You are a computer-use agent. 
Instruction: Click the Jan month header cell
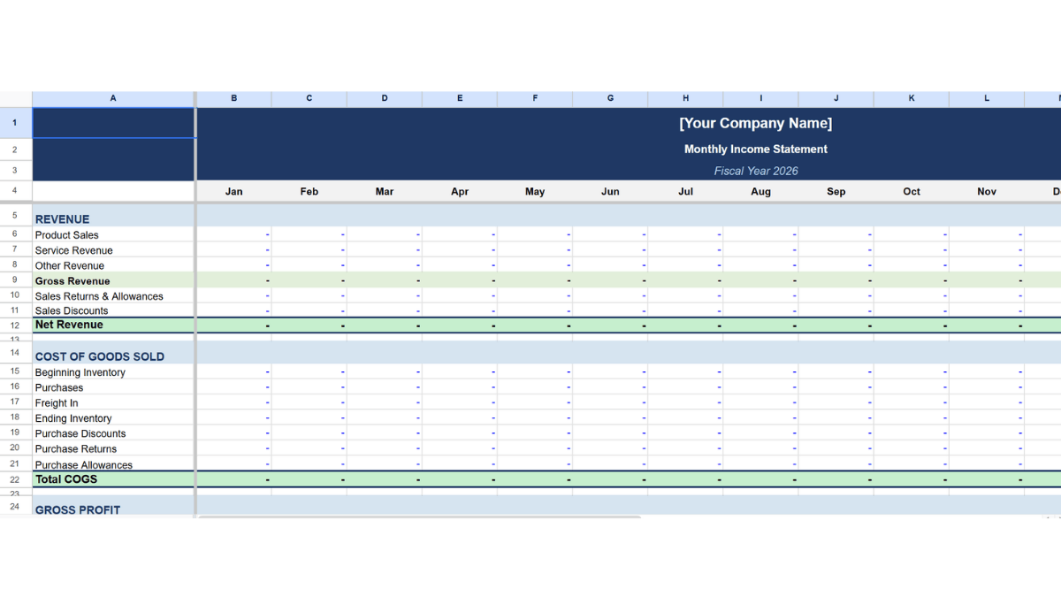point(233,191)
